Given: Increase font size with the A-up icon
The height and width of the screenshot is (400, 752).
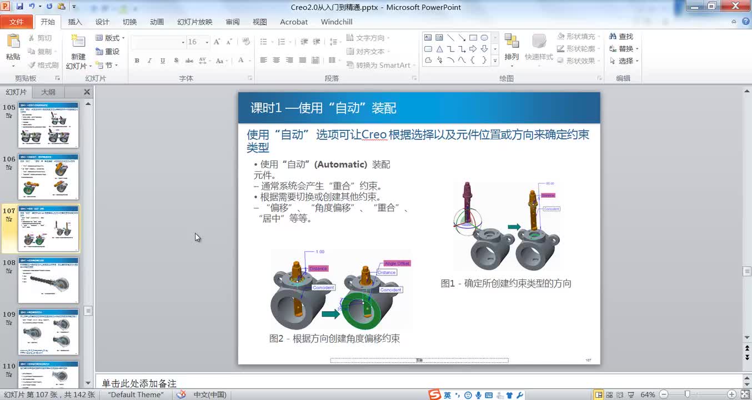Looking at the screenshot, I should pos(217,42).
